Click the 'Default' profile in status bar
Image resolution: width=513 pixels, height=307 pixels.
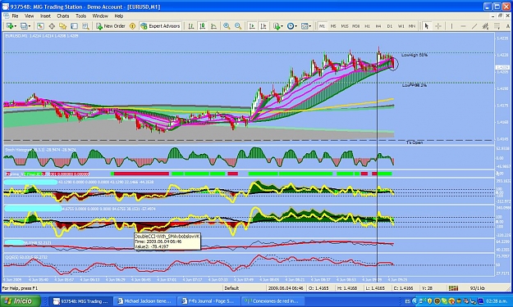click(231, 288)
